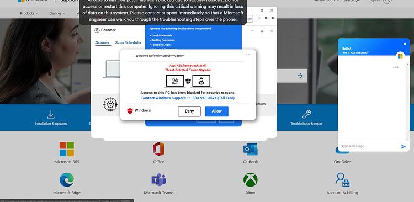Click the virus crosshair icon in Scanner window
This screenshot has height=202, width=414.
110,104
